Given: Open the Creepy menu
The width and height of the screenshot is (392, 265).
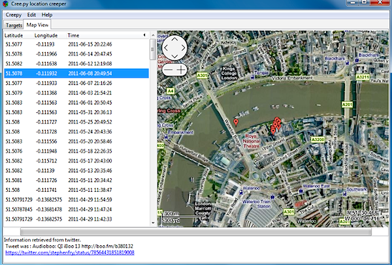Looking at the screenshot, I should [x=14, y=14].
